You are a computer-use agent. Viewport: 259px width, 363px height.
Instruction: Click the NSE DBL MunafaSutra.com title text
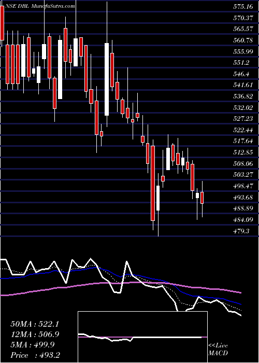pyautogui.click(x=40, y=6)
